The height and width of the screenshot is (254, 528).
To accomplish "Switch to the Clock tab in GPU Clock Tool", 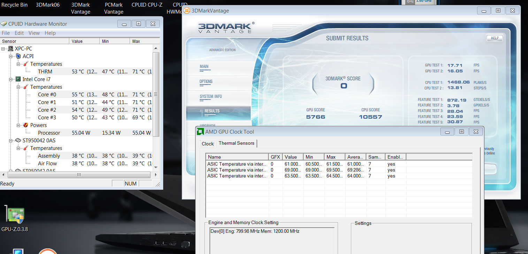I will [x=208, y=144].
